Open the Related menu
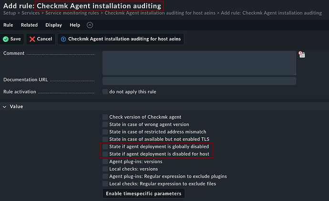The image size is (329, 201). click(29, 25)
